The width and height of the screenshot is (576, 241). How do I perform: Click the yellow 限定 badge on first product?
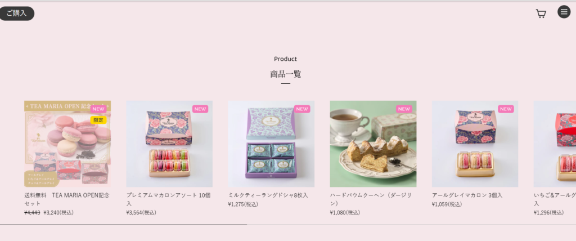pyautogui.click(x=98, y=120)
